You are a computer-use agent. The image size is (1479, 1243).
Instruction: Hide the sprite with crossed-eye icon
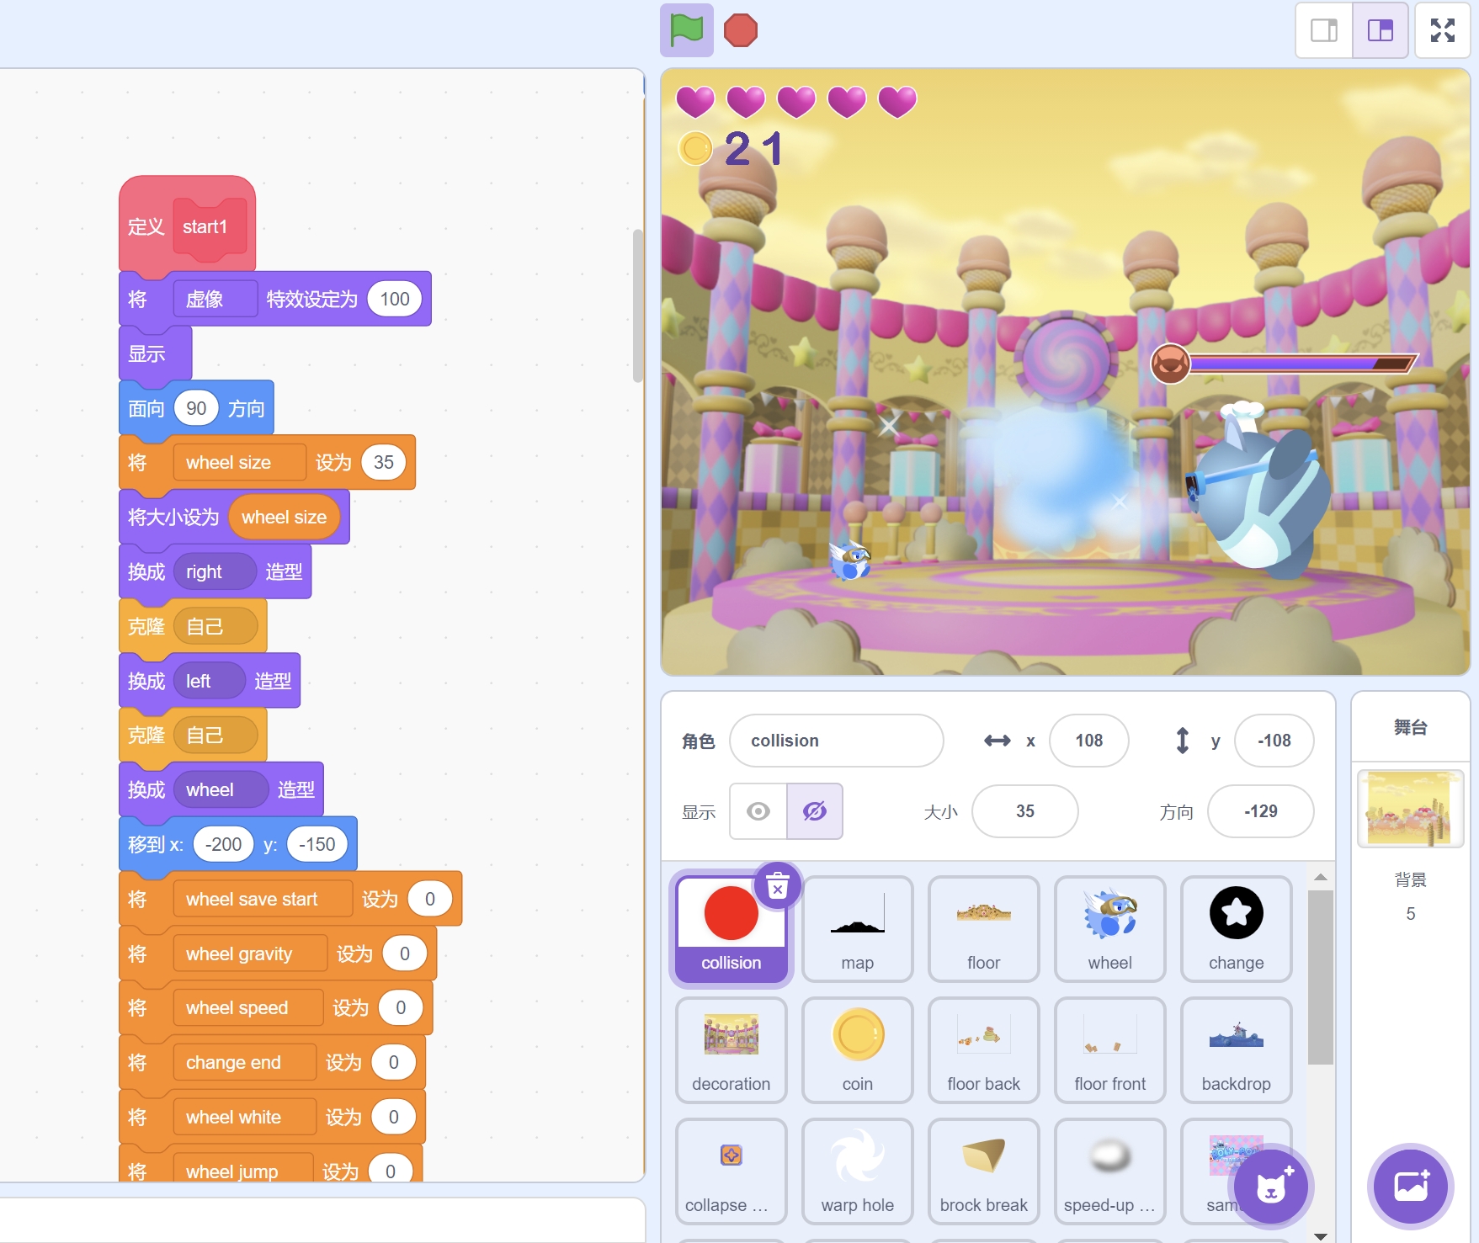point(814,811)
